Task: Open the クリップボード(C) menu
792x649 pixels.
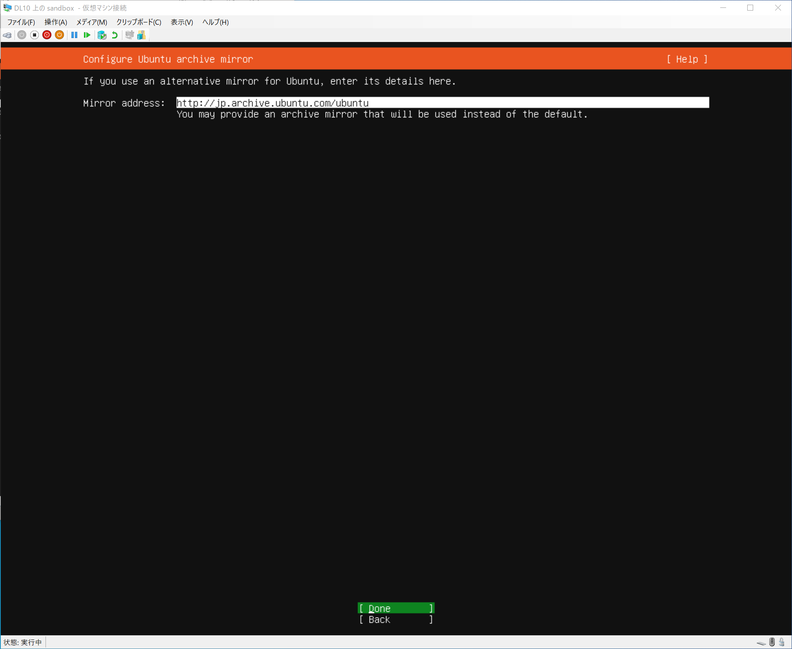Action: [138, 22]
